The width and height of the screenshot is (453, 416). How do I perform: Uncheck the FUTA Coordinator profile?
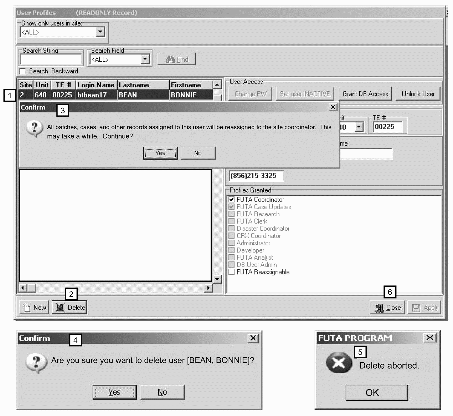coord(232,199)
